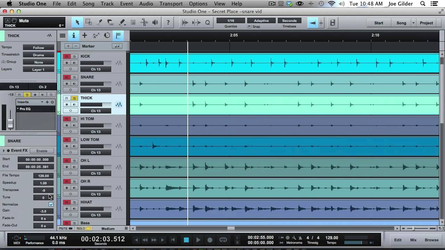Solo the OH R track
This screenshot has width=445, height=250.
[74, 181]
